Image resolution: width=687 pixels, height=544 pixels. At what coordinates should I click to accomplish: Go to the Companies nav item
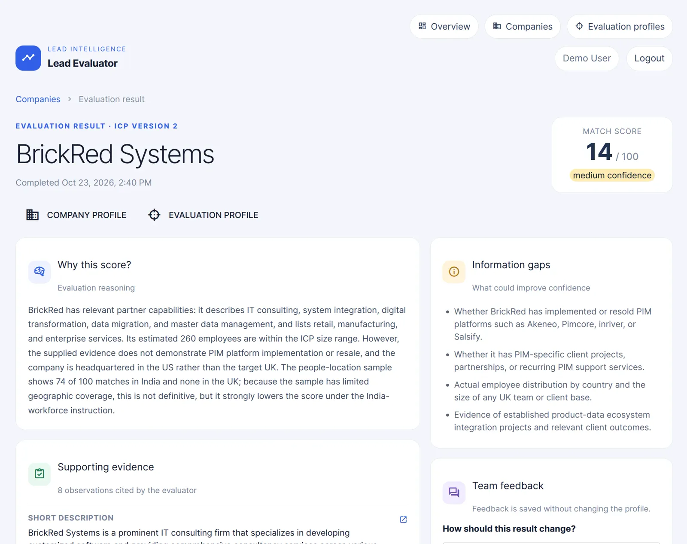(523, 27)
